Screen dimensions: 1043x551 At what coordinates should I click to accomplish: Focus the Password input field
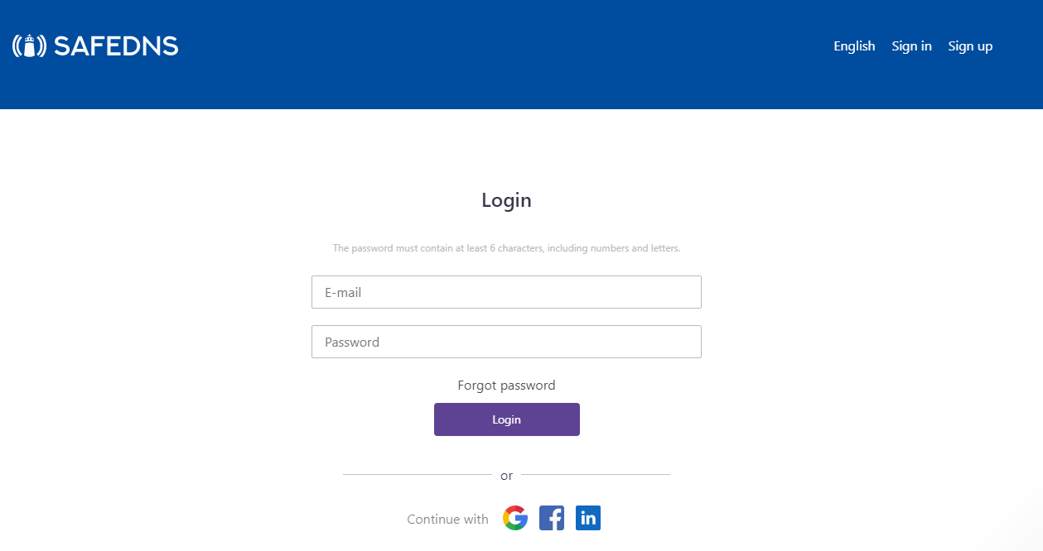click(506, 342)
